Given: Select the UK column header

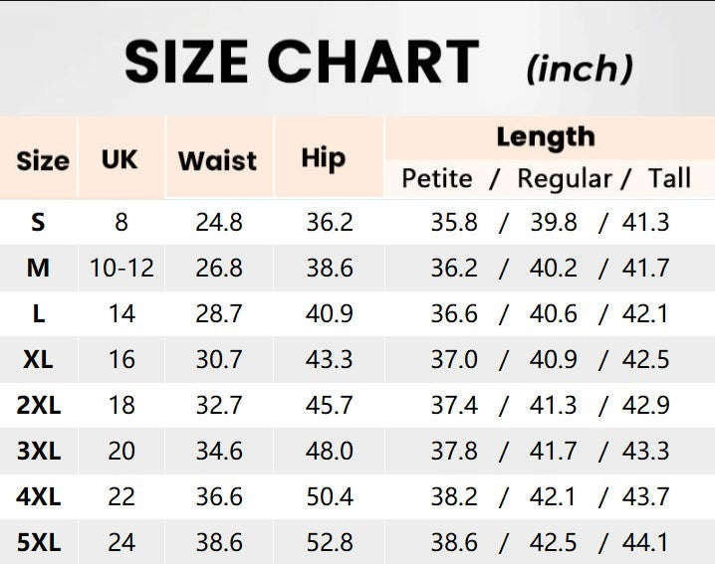Looking at the screenshot, I should tap(119, 158).
